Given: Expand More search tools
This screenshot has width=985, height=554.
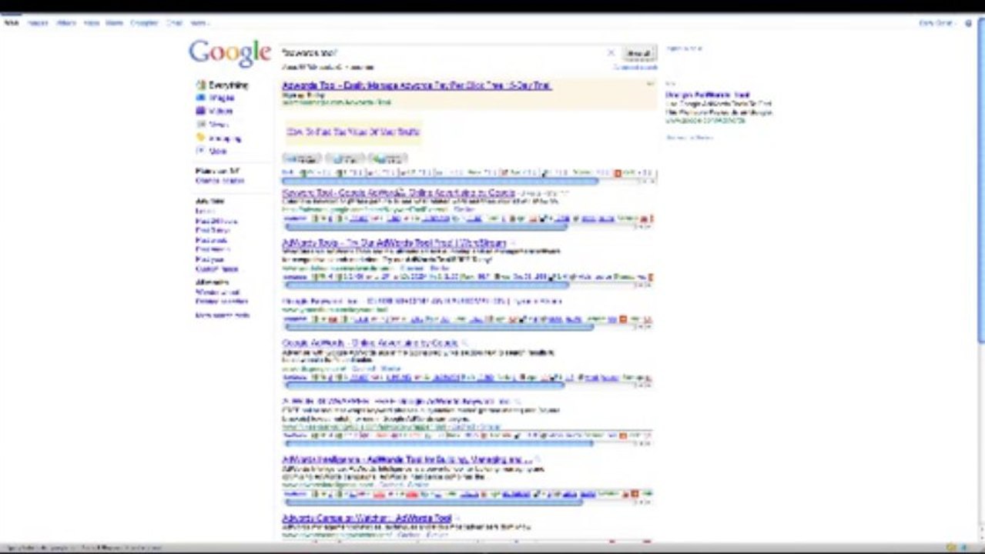Looking at the screenshot, I should pyautogui.click(x=223, y=315).
